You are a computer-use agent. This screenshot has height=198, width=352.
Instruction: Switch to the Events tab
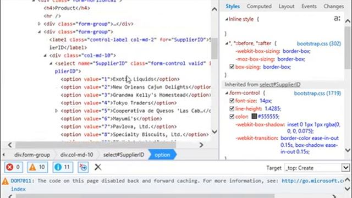coord(309,6)
